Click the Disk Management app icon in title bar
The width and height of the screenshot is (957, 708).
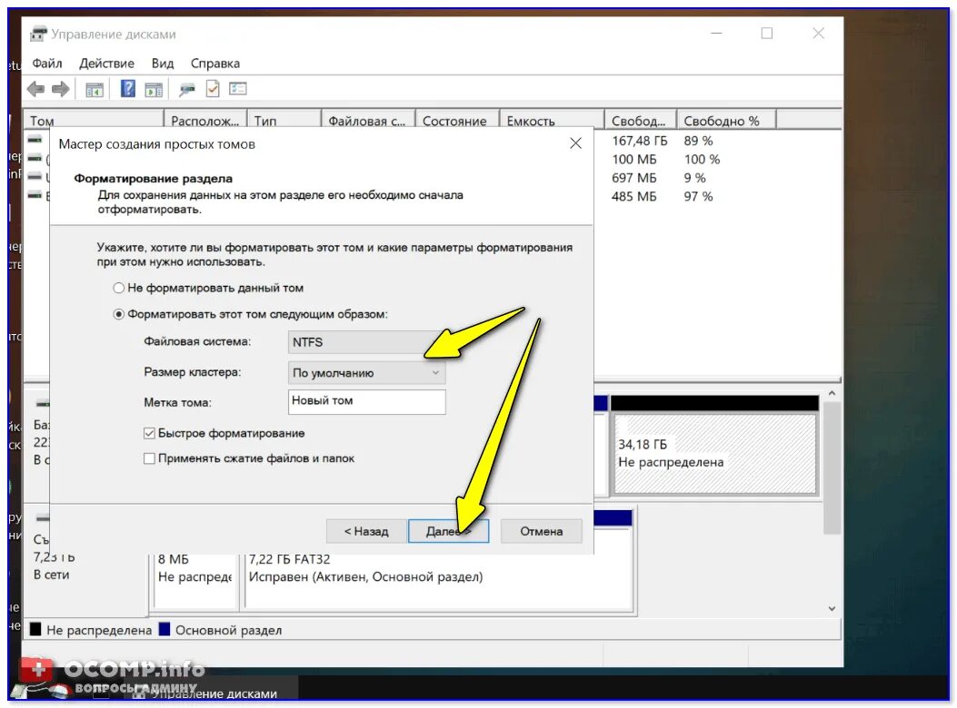38,34
